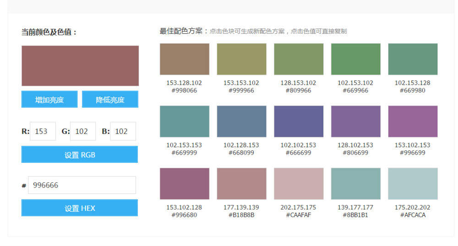The width and height of the screenshot is (458, 246).
Task: Pick the #998066 brown swatch
Action: 184,59
